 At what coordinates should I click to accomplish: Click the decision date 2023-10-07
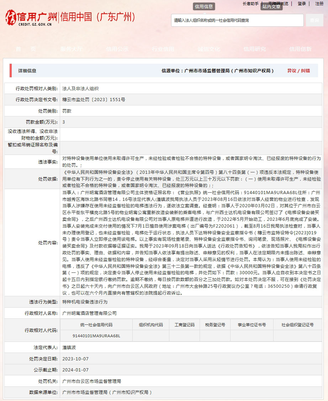(x=75, y=359)
